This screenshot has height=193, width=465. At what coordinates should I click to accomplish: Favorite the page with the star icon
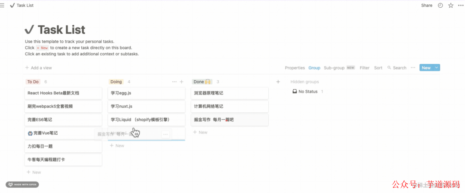click(x=451, y=5)
